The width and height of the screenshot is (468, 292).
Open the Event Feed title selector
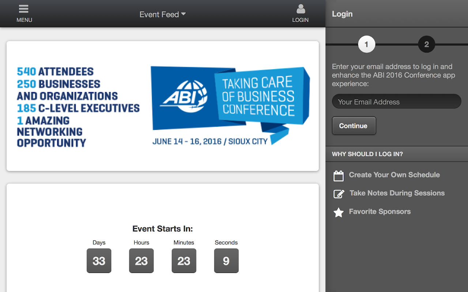[x=159, y=15]
